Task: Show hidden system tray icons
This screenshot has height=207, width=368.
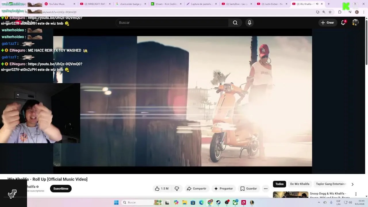Action: [319, 202]
